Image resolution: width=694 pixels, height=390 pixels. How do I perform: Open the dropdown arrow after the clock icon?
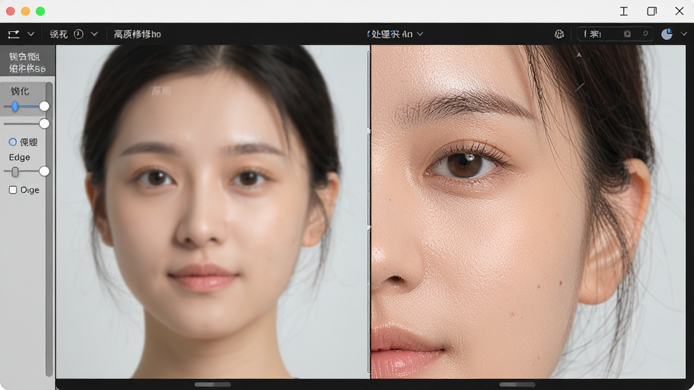click(94, 34)
